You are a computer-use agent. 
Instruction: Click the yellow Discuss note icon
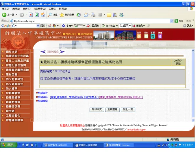pos(109,15)
